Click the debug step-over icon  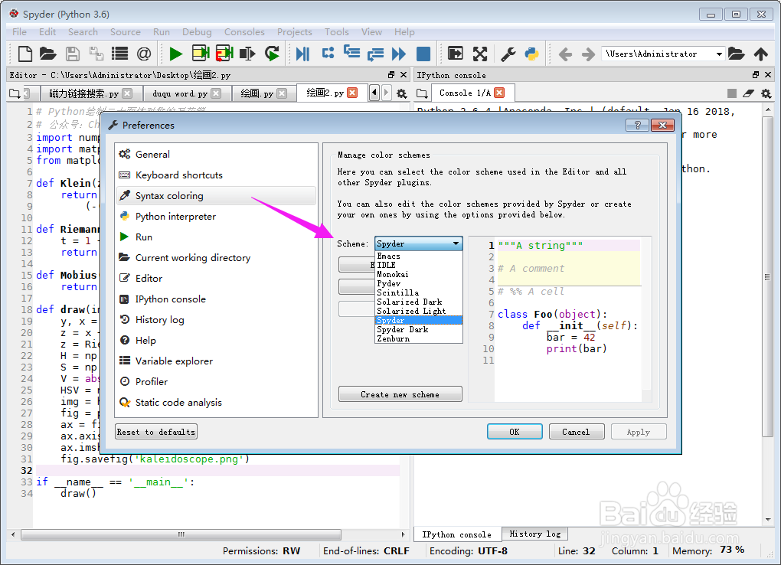click(x=328, y=52)
